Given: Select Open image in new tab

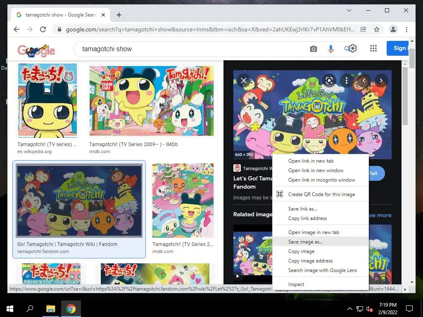Looking at the screenshot, I should click(321, 232).
